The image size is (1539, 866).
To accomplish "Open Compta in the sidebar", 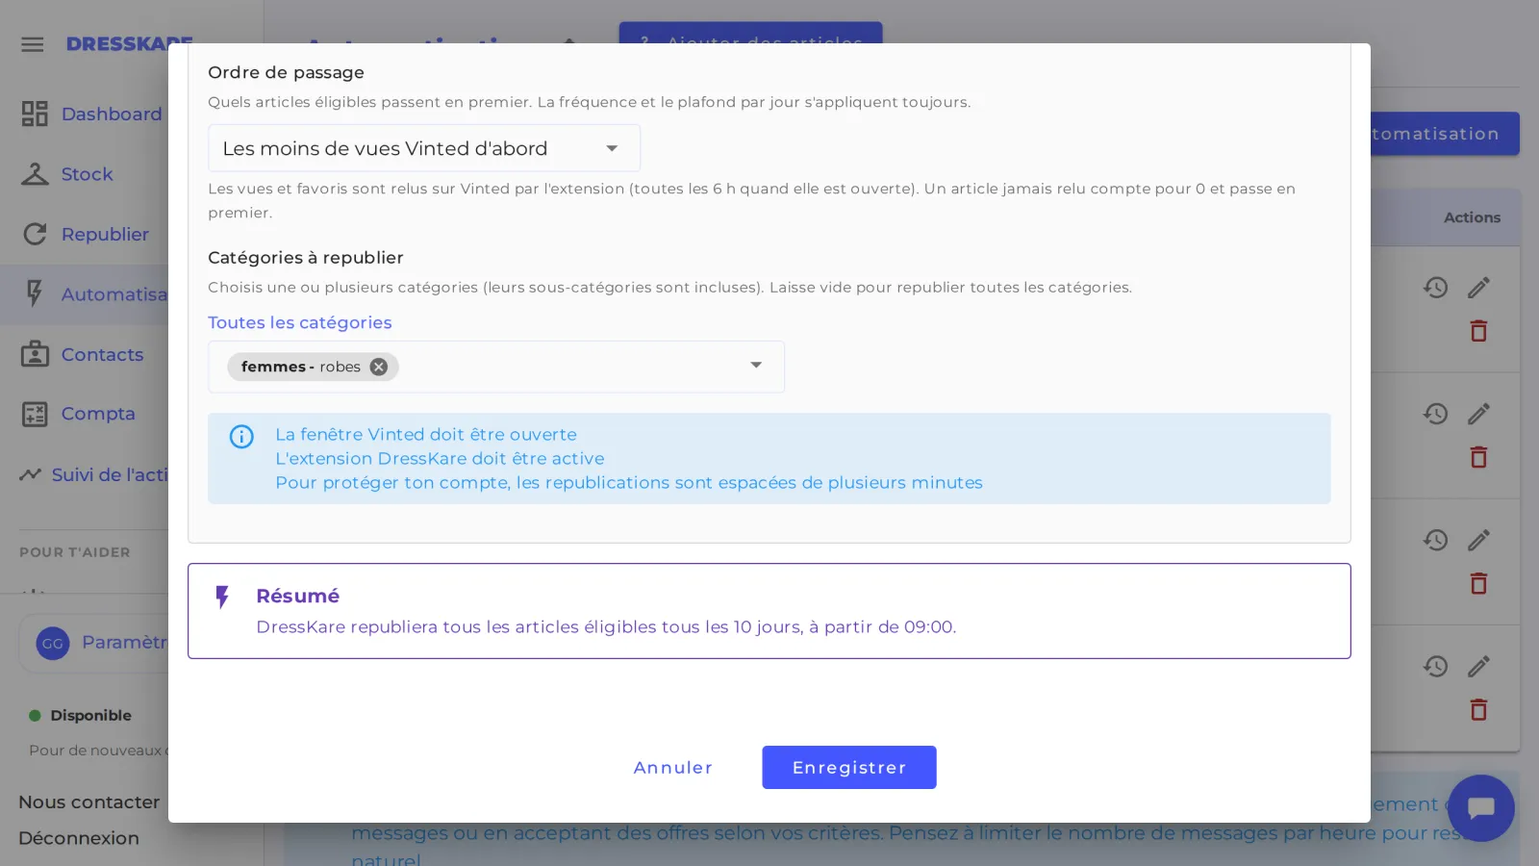I will (x=99, y=414).
